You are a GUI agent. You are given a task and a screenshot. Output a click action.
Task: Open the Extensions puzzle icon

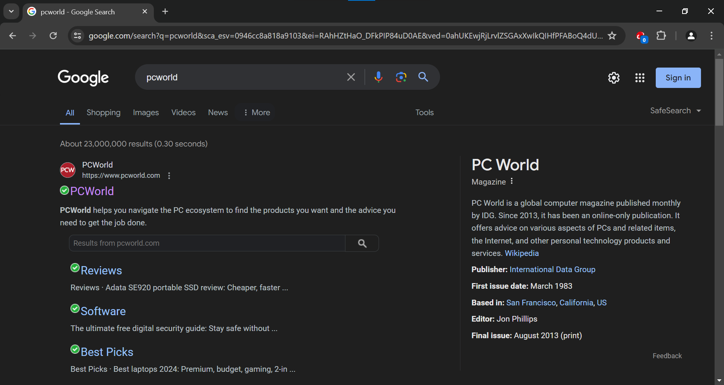tap(661, 36)
